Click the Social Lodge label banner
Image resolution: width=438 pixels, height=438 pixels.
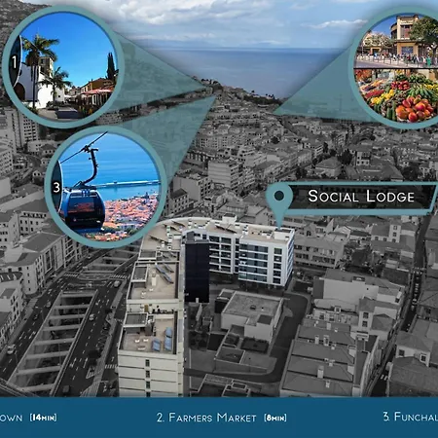click(x=361, y=197)
